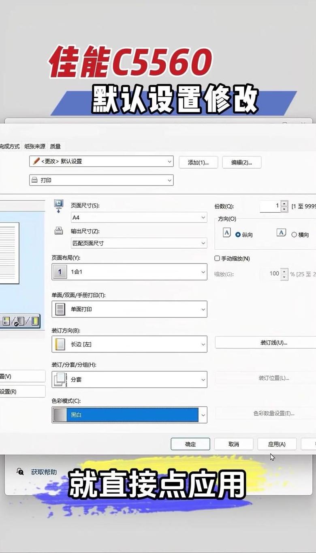Increase copies with the 份数 up arrow
The width and height of the screenshot is (316, 553).
(x=284, y=204)
